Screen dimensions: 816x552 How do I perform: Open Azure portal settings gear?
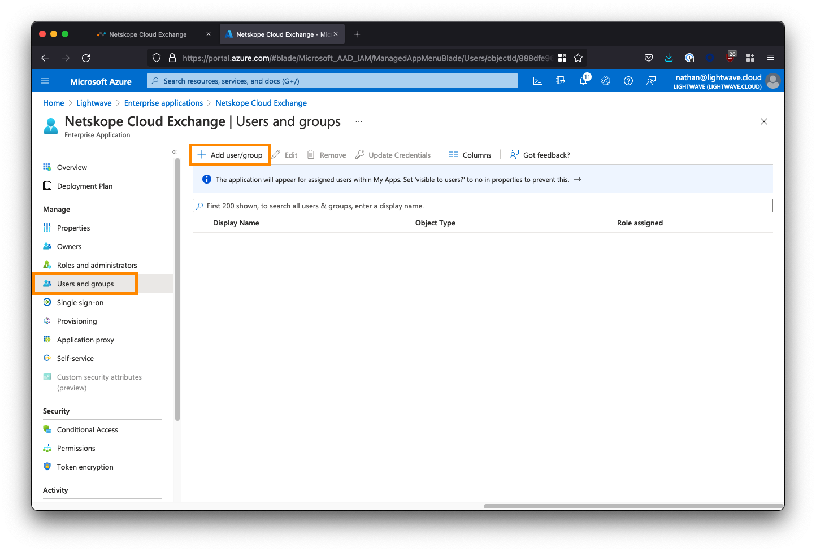606,81
